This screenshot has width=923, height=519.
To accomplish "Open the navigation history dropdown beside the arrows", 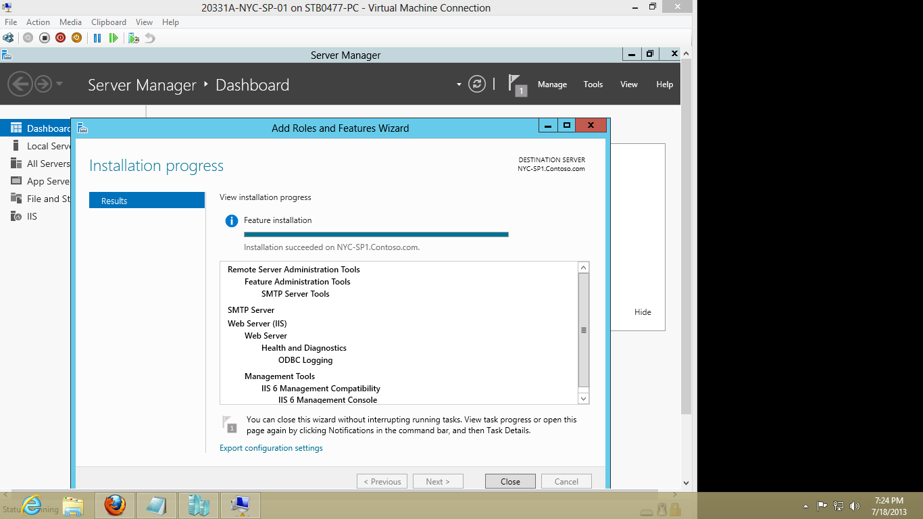I will pyautogui.click(x=59, y=84).
